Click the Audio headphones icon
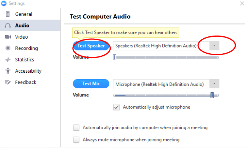The height and width of the screenshot is (148, 247). (8, 26)
